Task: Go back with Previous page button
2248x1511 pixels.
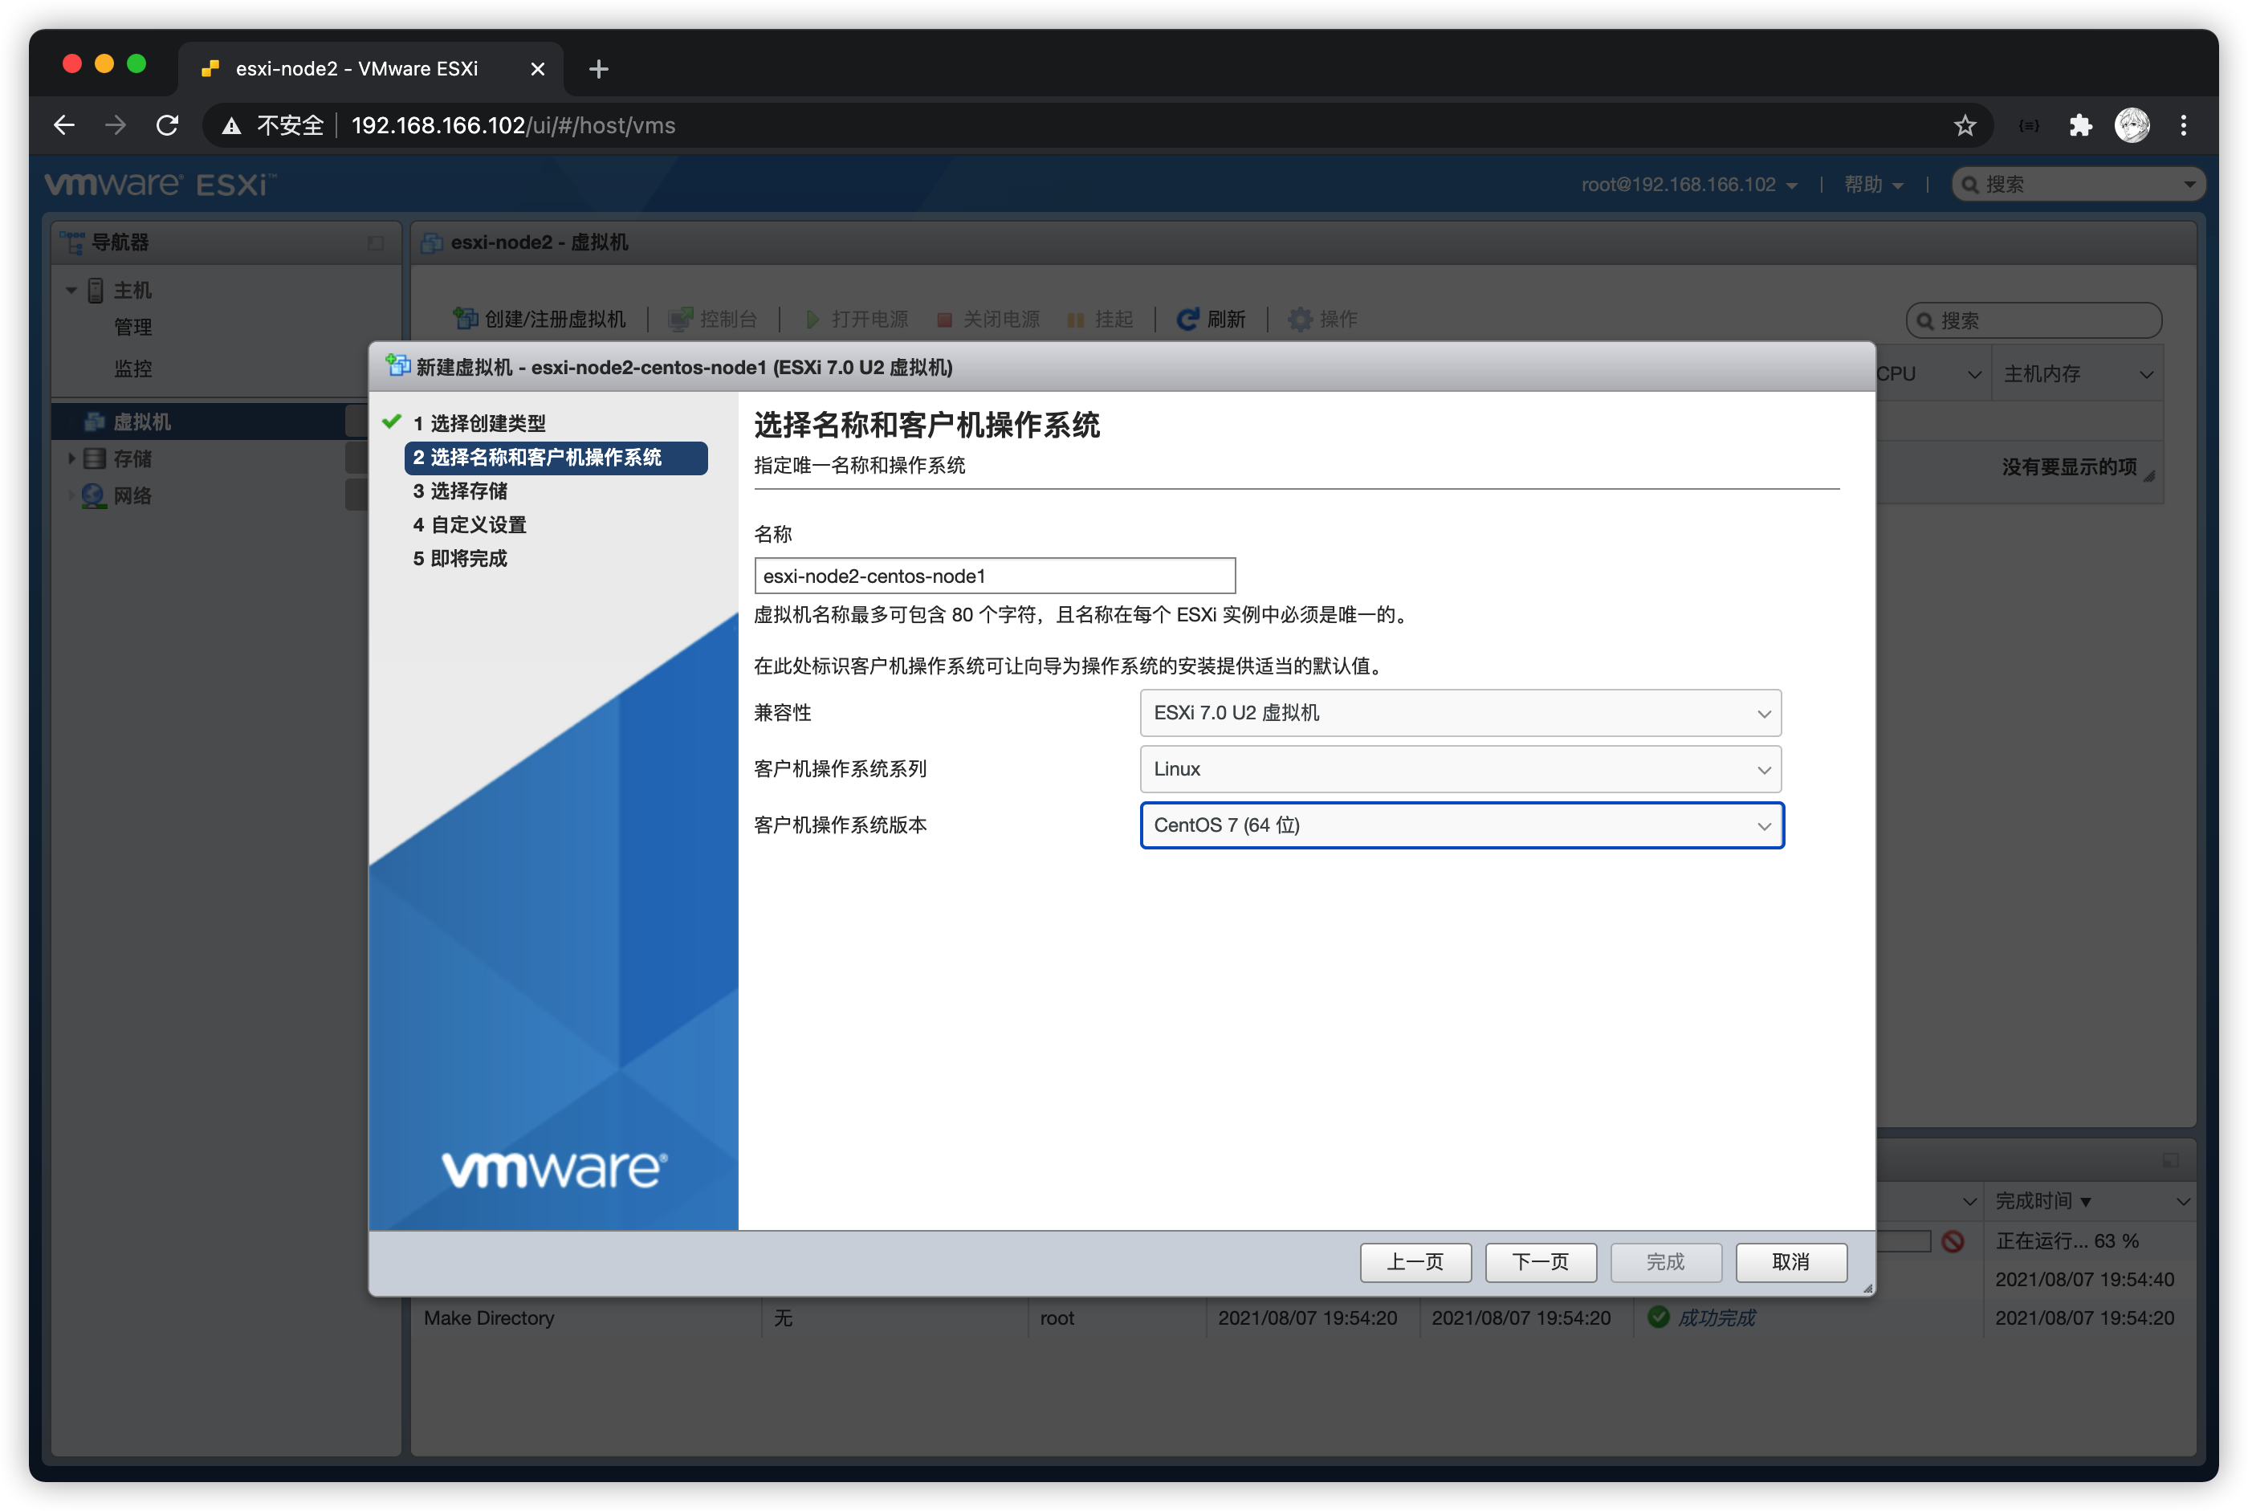Action: click(x=1415, y=1262)
